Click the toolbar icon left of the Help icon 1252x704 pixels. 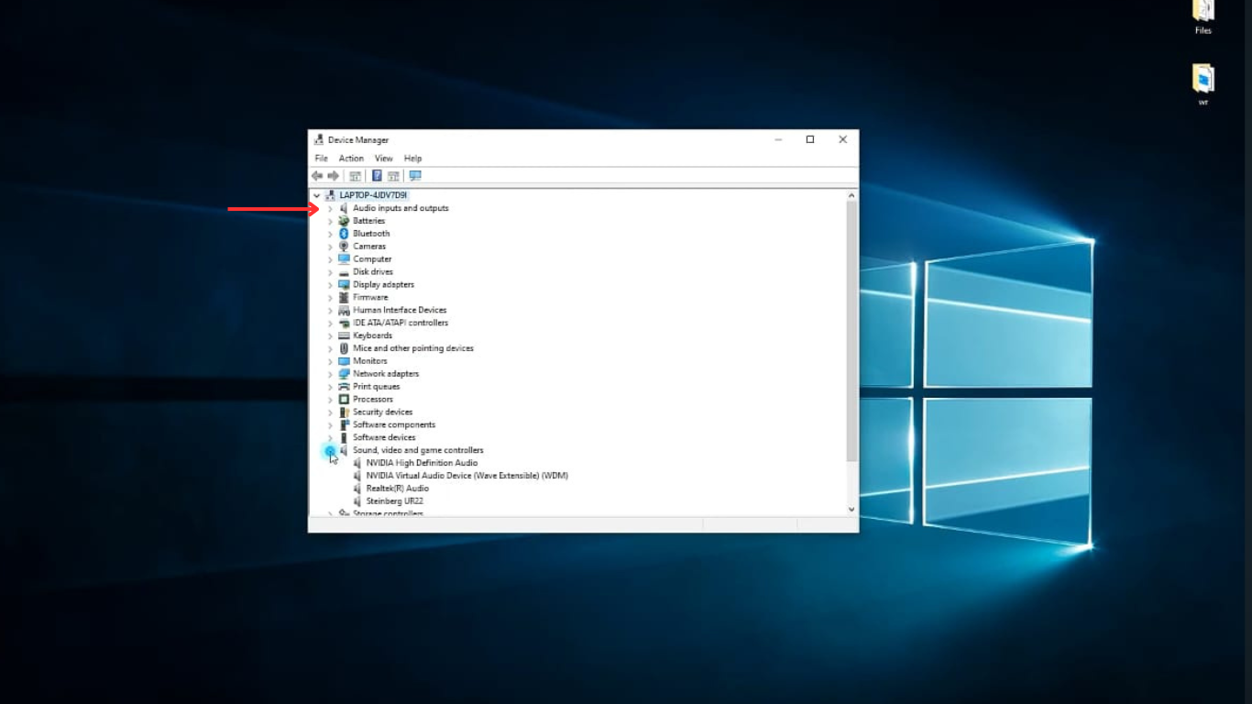(355, 176)
